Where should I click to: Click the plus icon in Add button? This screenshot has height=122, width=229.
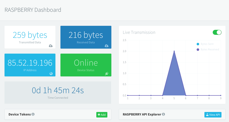(x=99, y=115)
